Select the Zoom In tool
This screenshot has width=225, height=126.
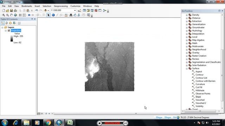4,15
